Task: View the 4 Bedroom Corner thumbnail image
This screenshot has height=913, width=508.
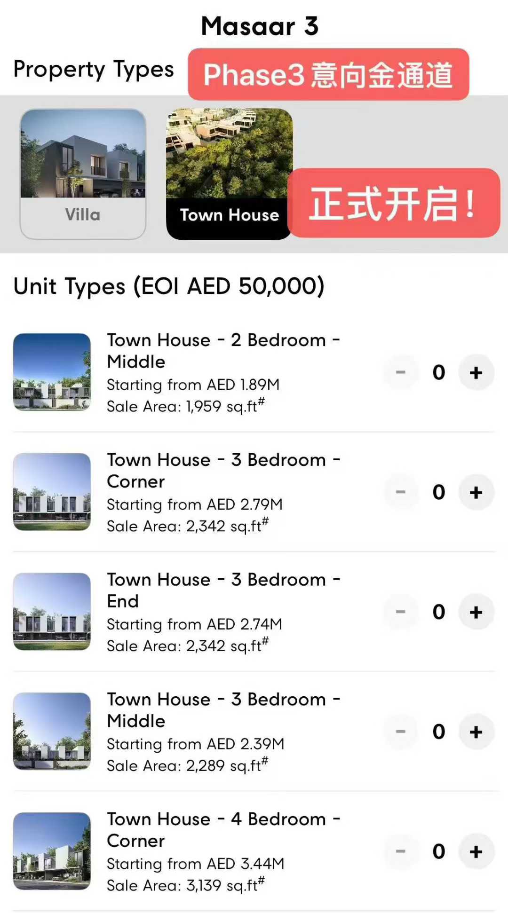Action: 52,851
